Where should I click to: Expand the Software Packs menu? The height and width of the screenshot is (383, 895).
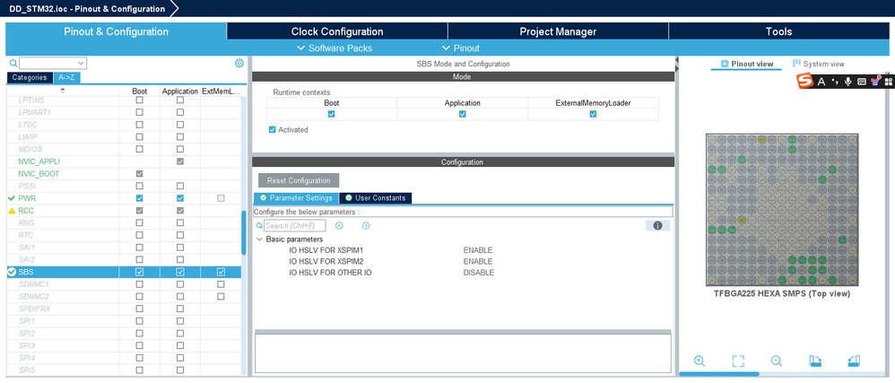click(335, 48)
